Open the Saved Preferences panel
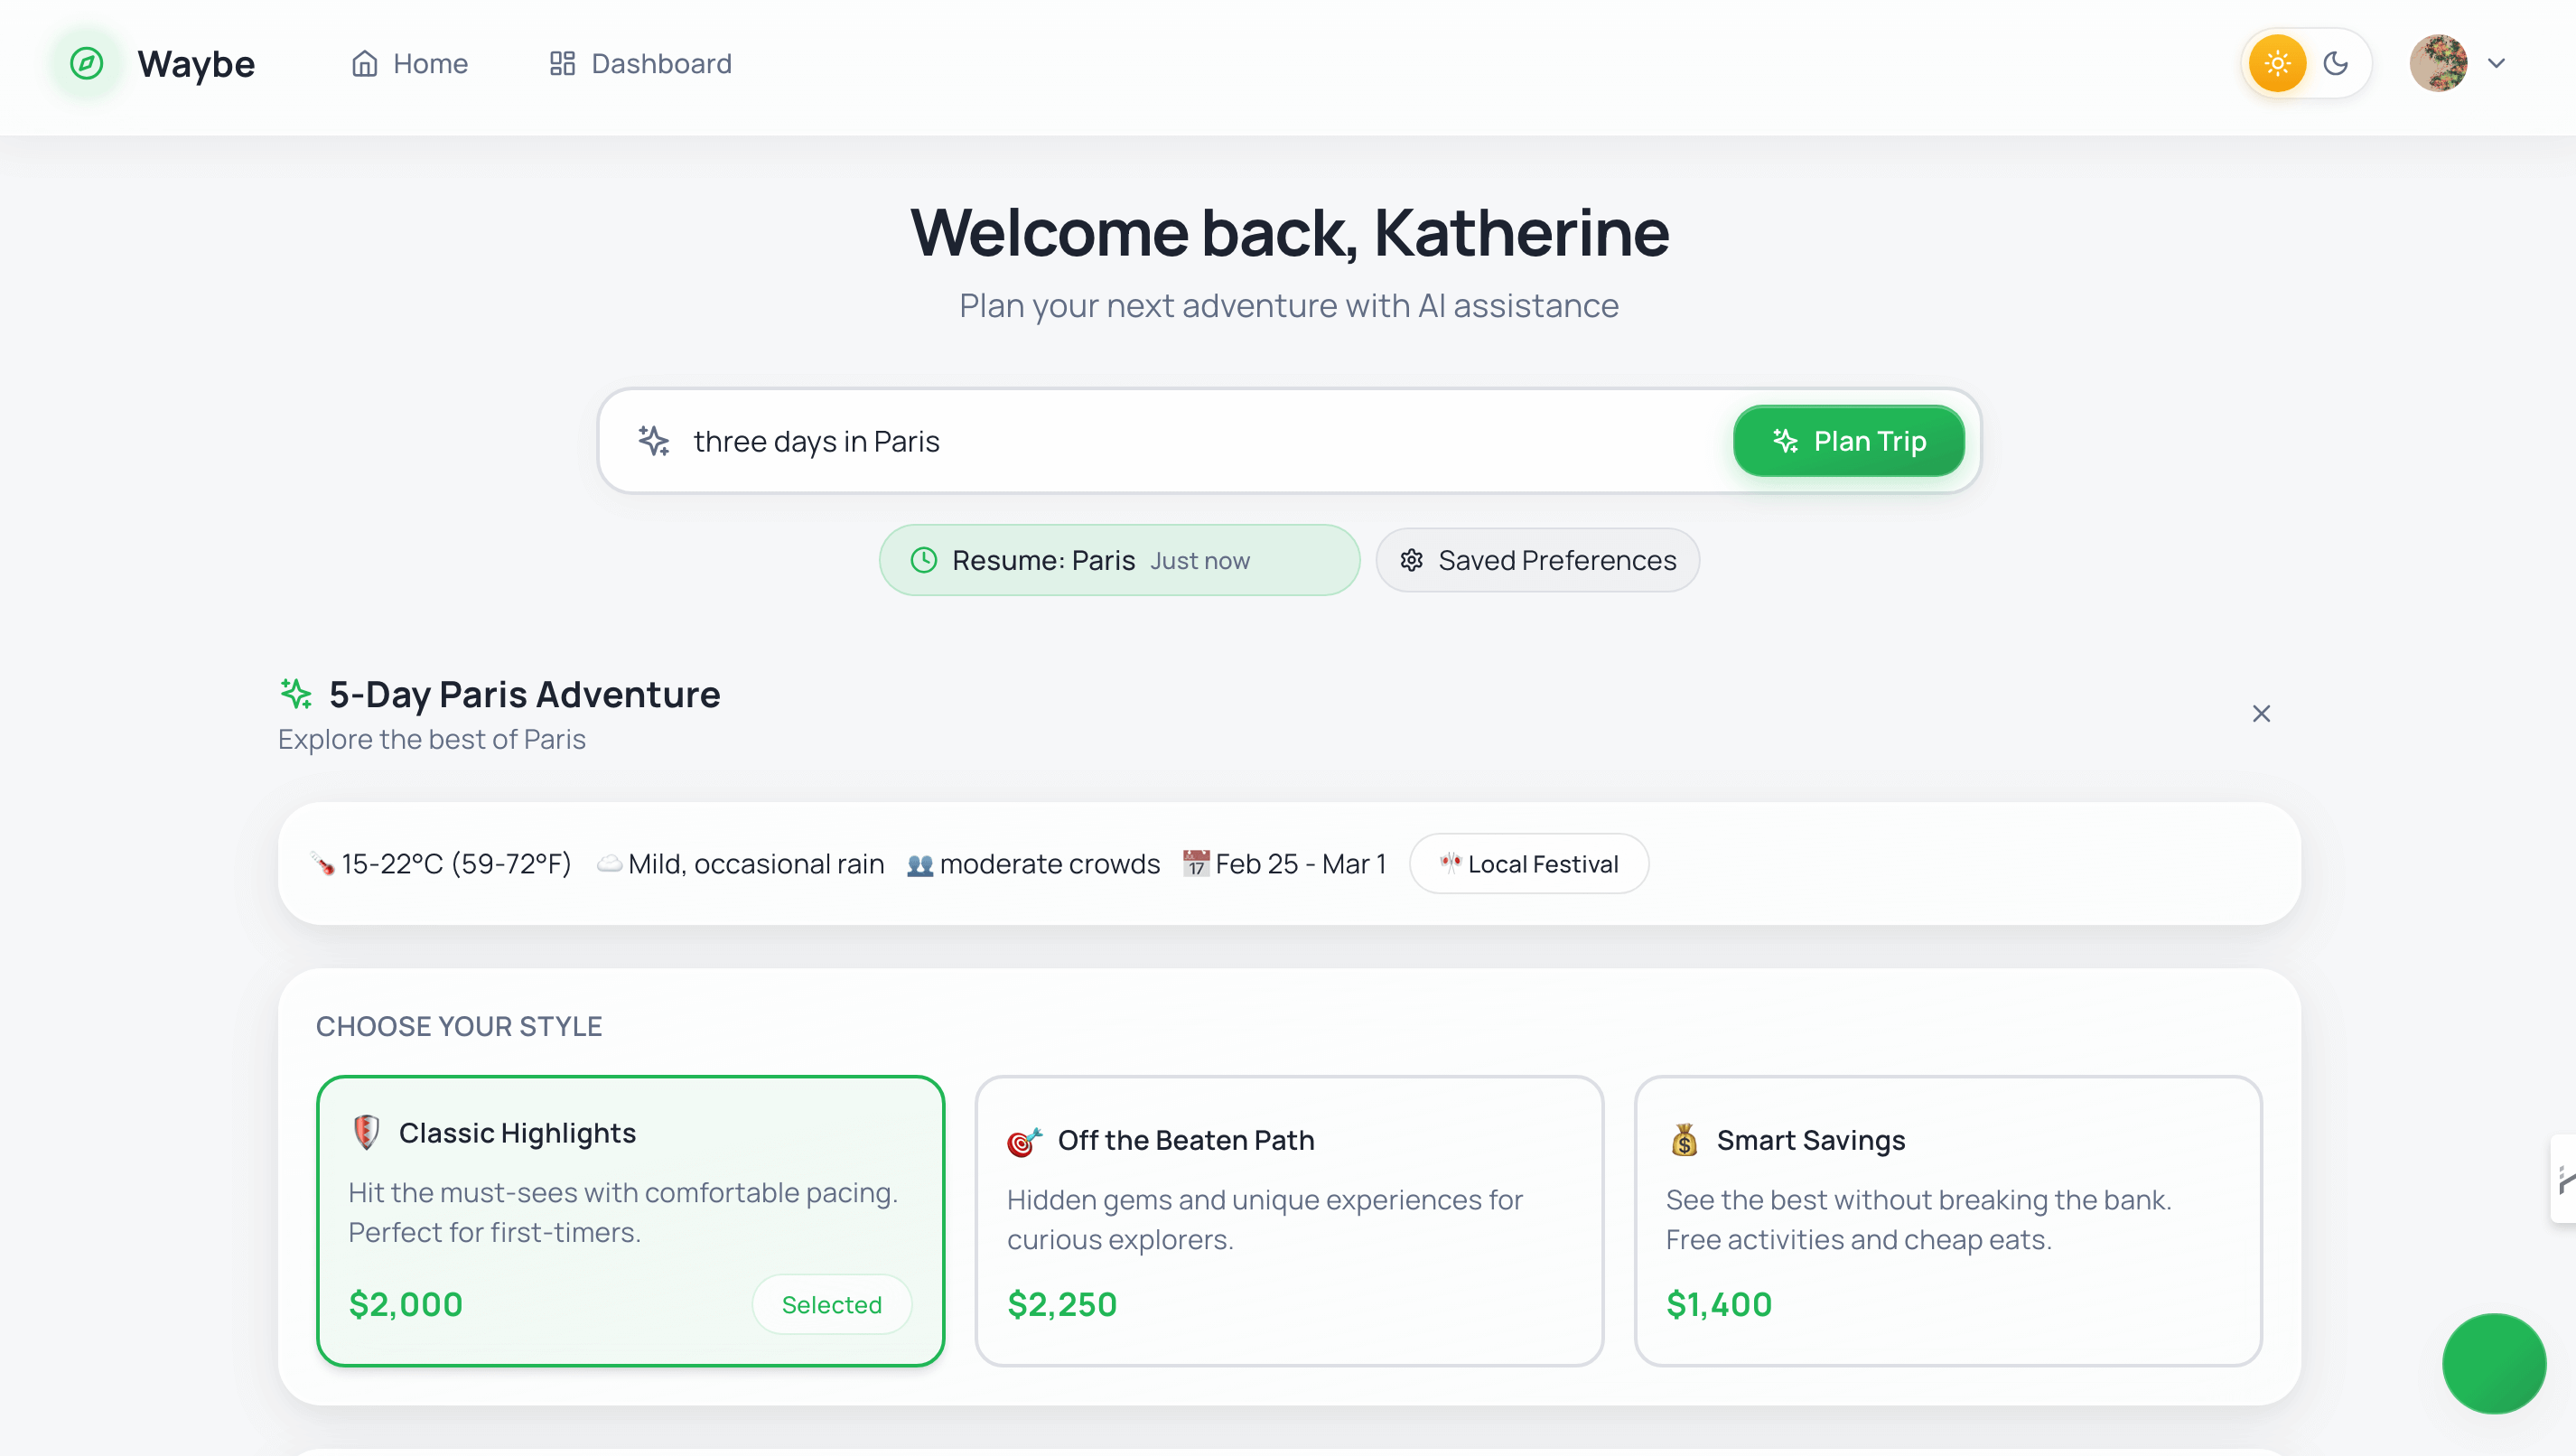The width and height of the screenshot is (2576, 1456). [1537, 560]
